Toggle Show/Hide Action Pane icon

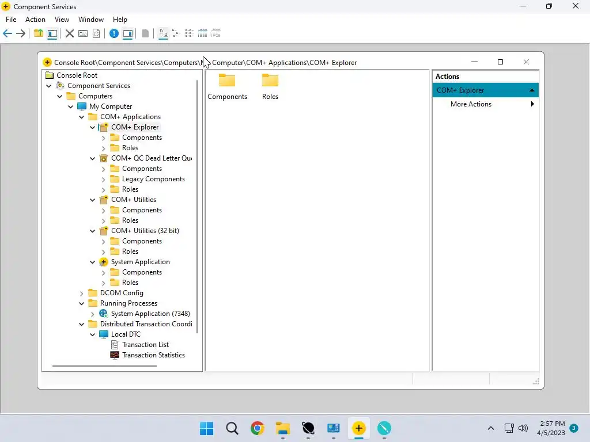[128, 33]
